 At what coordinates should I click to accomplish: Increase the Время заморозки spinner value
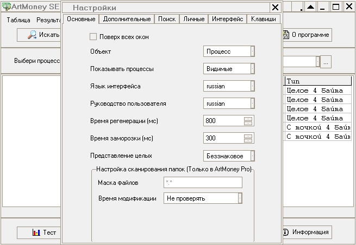pos(248,136)
